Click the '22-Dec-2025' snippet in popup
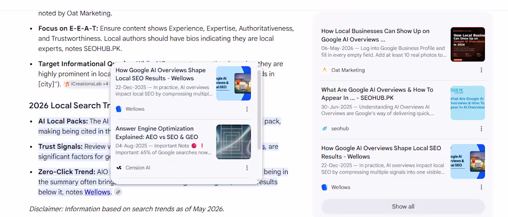Image resolution: width=508 pixels, height=217 pixels. tap(164, 90)
